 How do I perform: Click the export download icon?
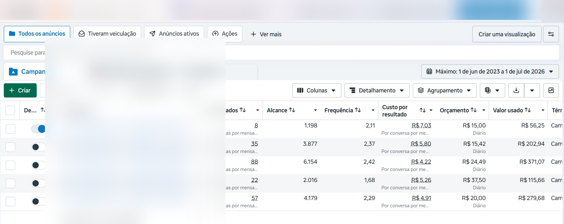pyautogui.click(x=516, y=91)
